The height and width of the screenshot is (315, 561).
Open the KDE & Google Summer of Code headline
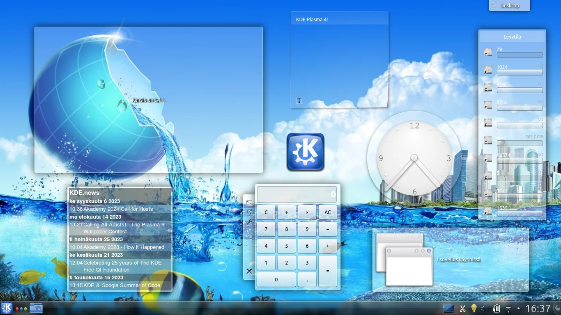click(x=122, y=285)
